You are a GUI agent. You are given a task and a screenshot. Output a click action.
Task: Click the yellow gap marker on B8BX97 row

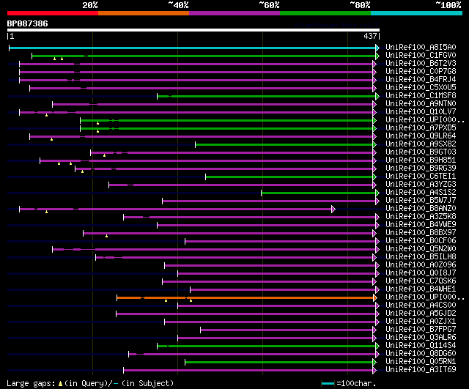106,236
